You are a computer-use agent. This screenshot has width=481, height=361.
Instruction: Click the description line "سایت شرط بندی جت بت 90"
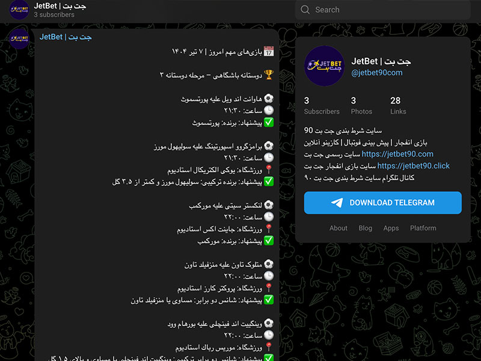coord(343,131)
